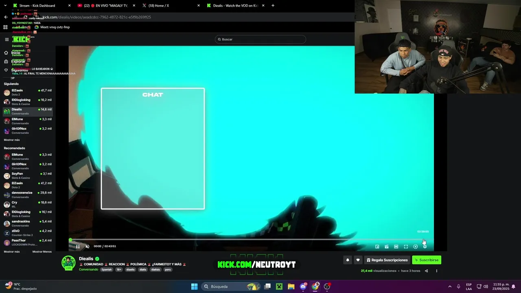Open OBS Studio from the taskbar
This screenshot has height=293, width=521.
[x=327, y=286]
